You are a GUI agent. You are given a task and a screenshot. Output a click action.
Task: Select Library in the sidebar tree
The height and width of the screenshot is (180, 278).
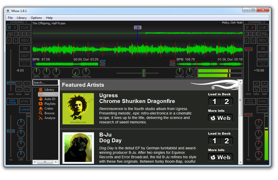(x=49, y=90)
